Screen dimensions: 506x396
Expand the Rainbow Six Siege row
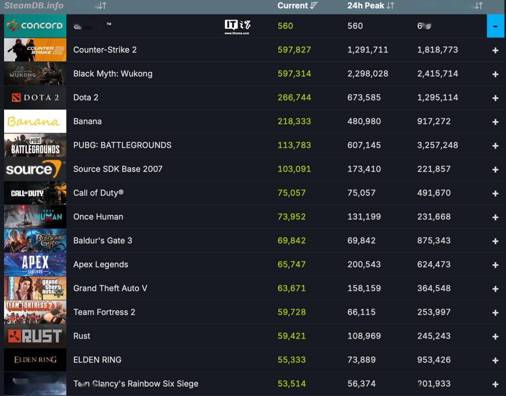495,384
